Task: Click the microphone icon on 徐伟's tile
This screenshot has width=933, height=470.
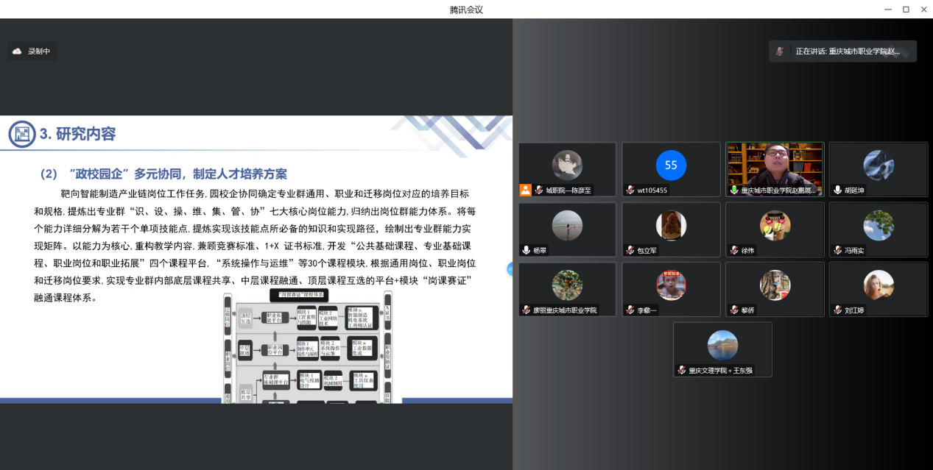Action: tap(733, 250)
